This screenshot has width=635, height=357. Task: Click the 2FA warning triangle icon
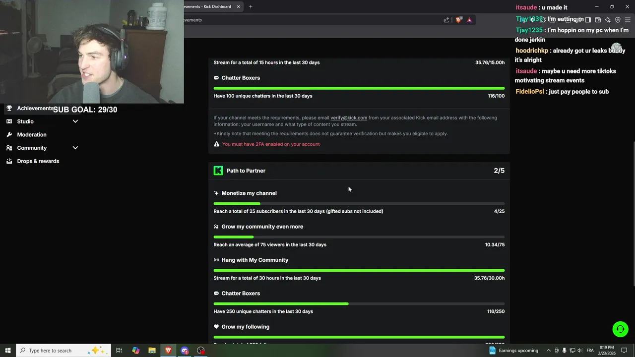[x=216, y=144]
